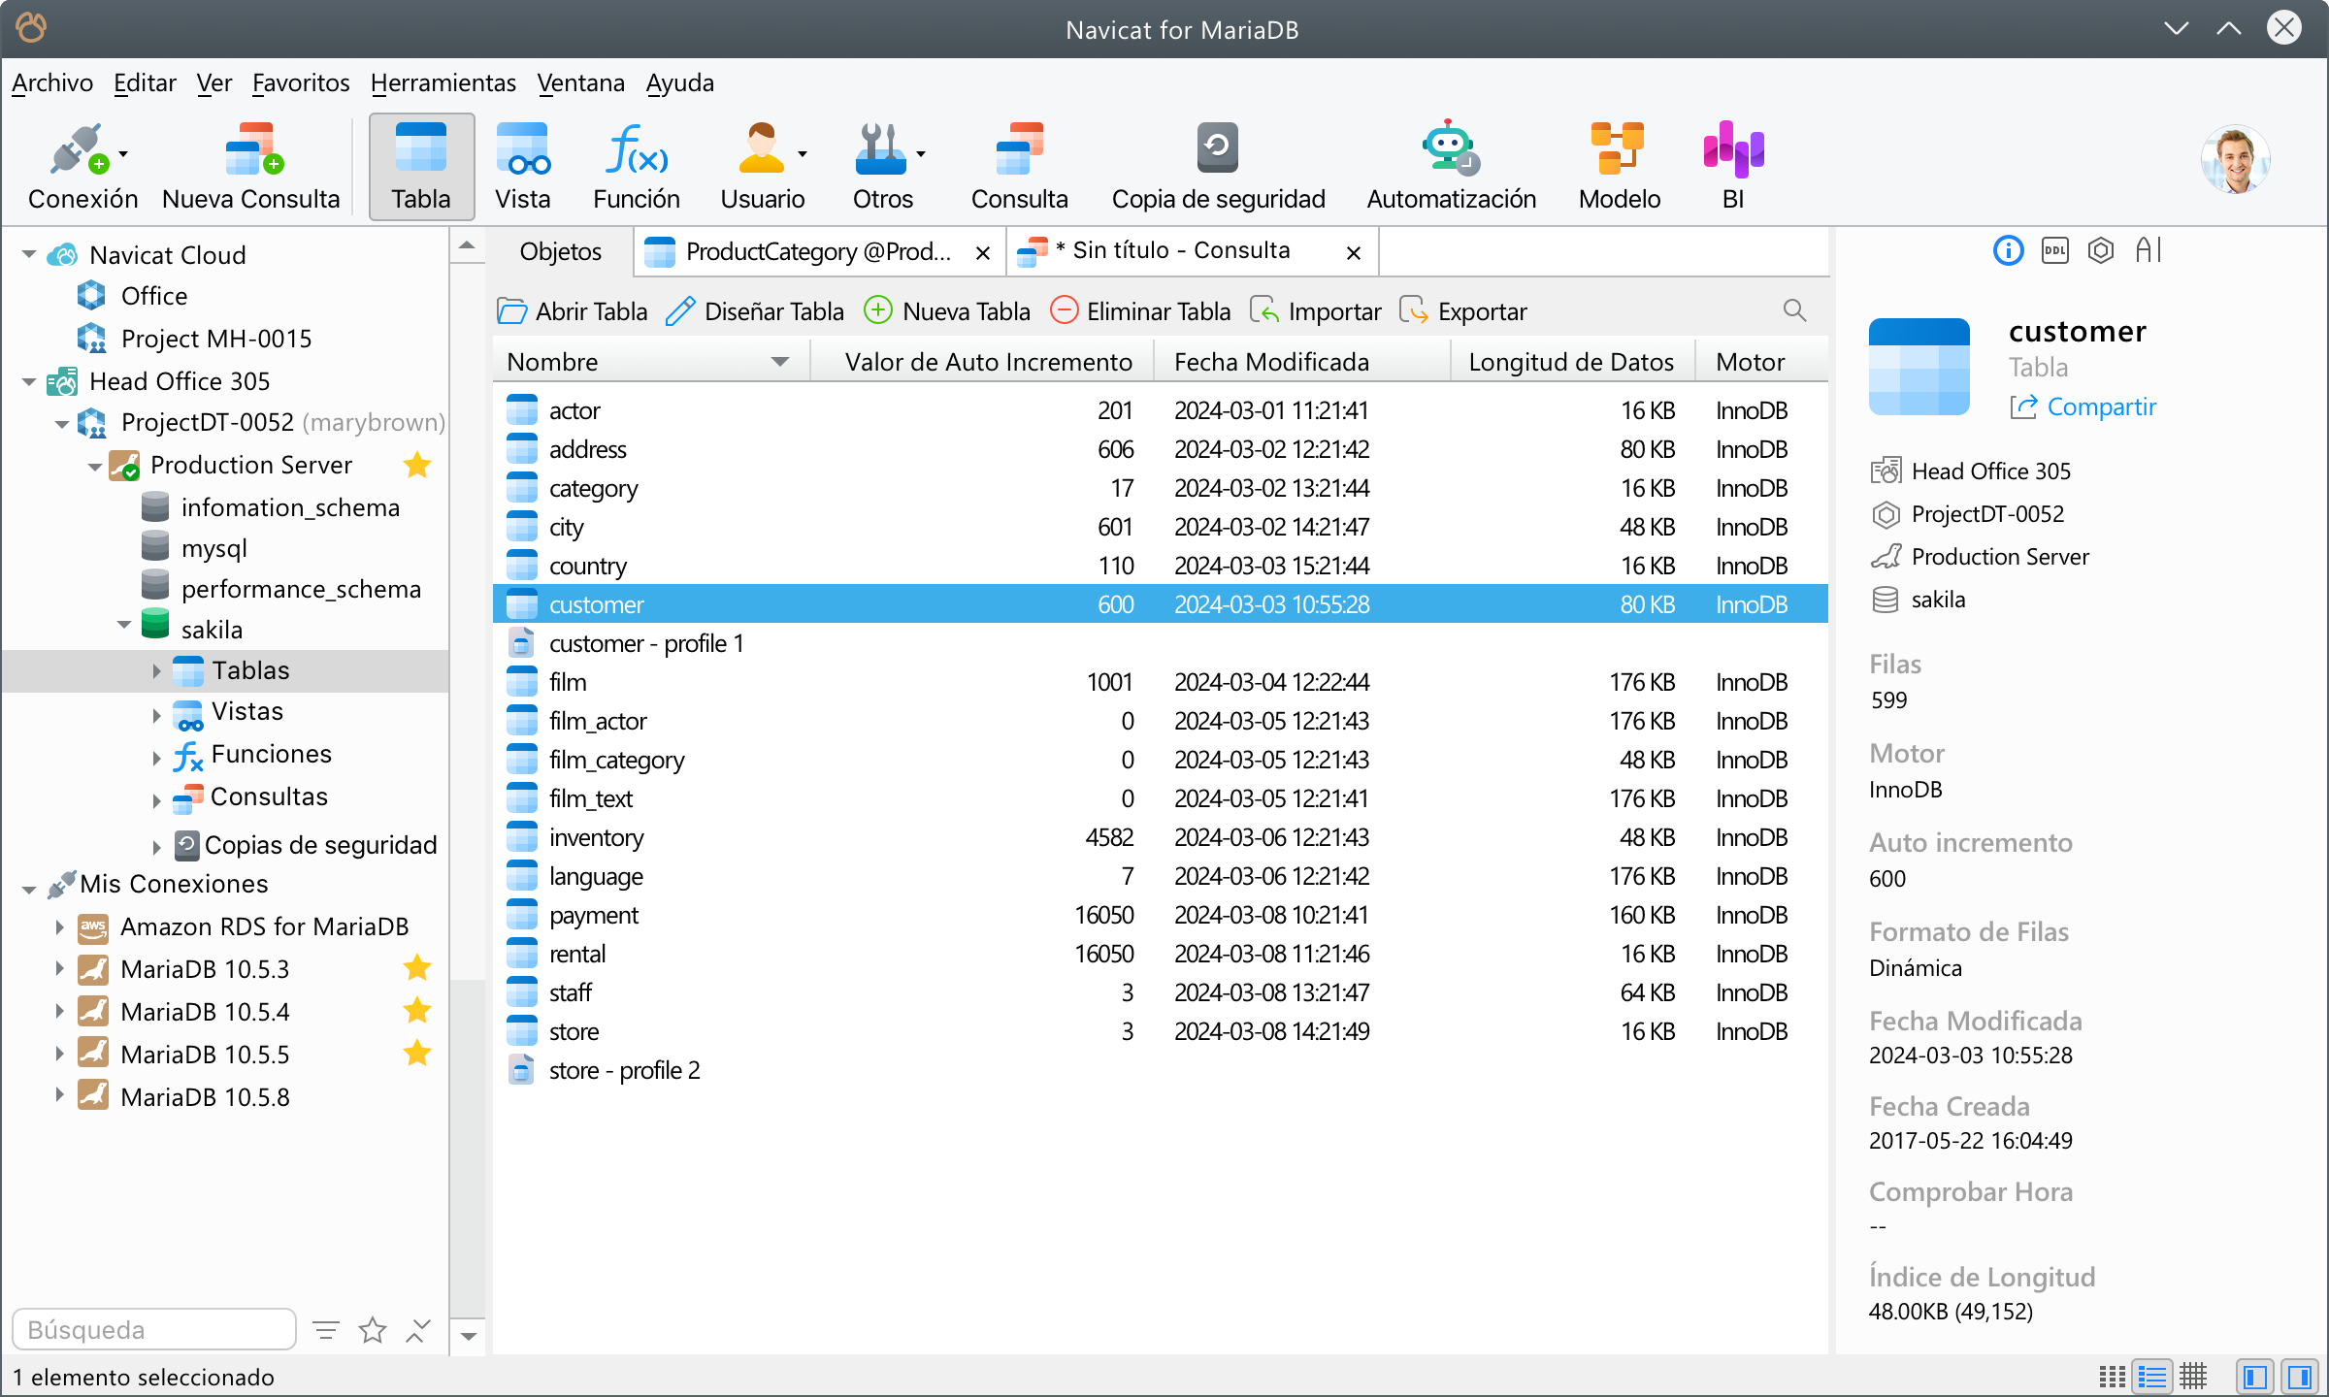Show favorites only star icon
Viewport: 2329px width, 1397px height.
pyautogui.click(x=373, y=1330)
